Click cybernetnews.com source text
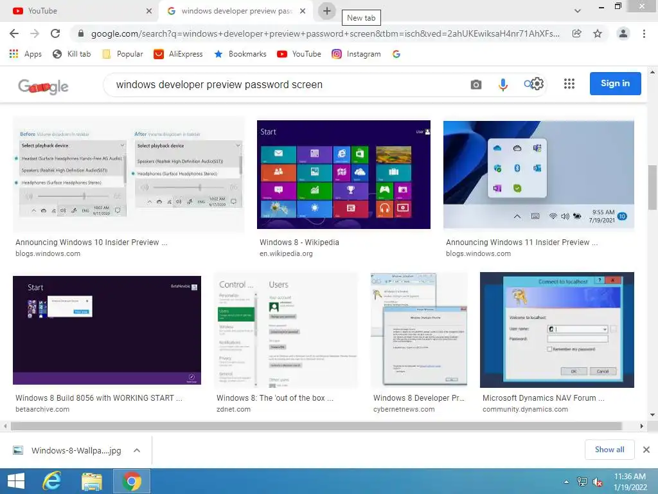Screen dimensions: 658x494 pos(404,409)
